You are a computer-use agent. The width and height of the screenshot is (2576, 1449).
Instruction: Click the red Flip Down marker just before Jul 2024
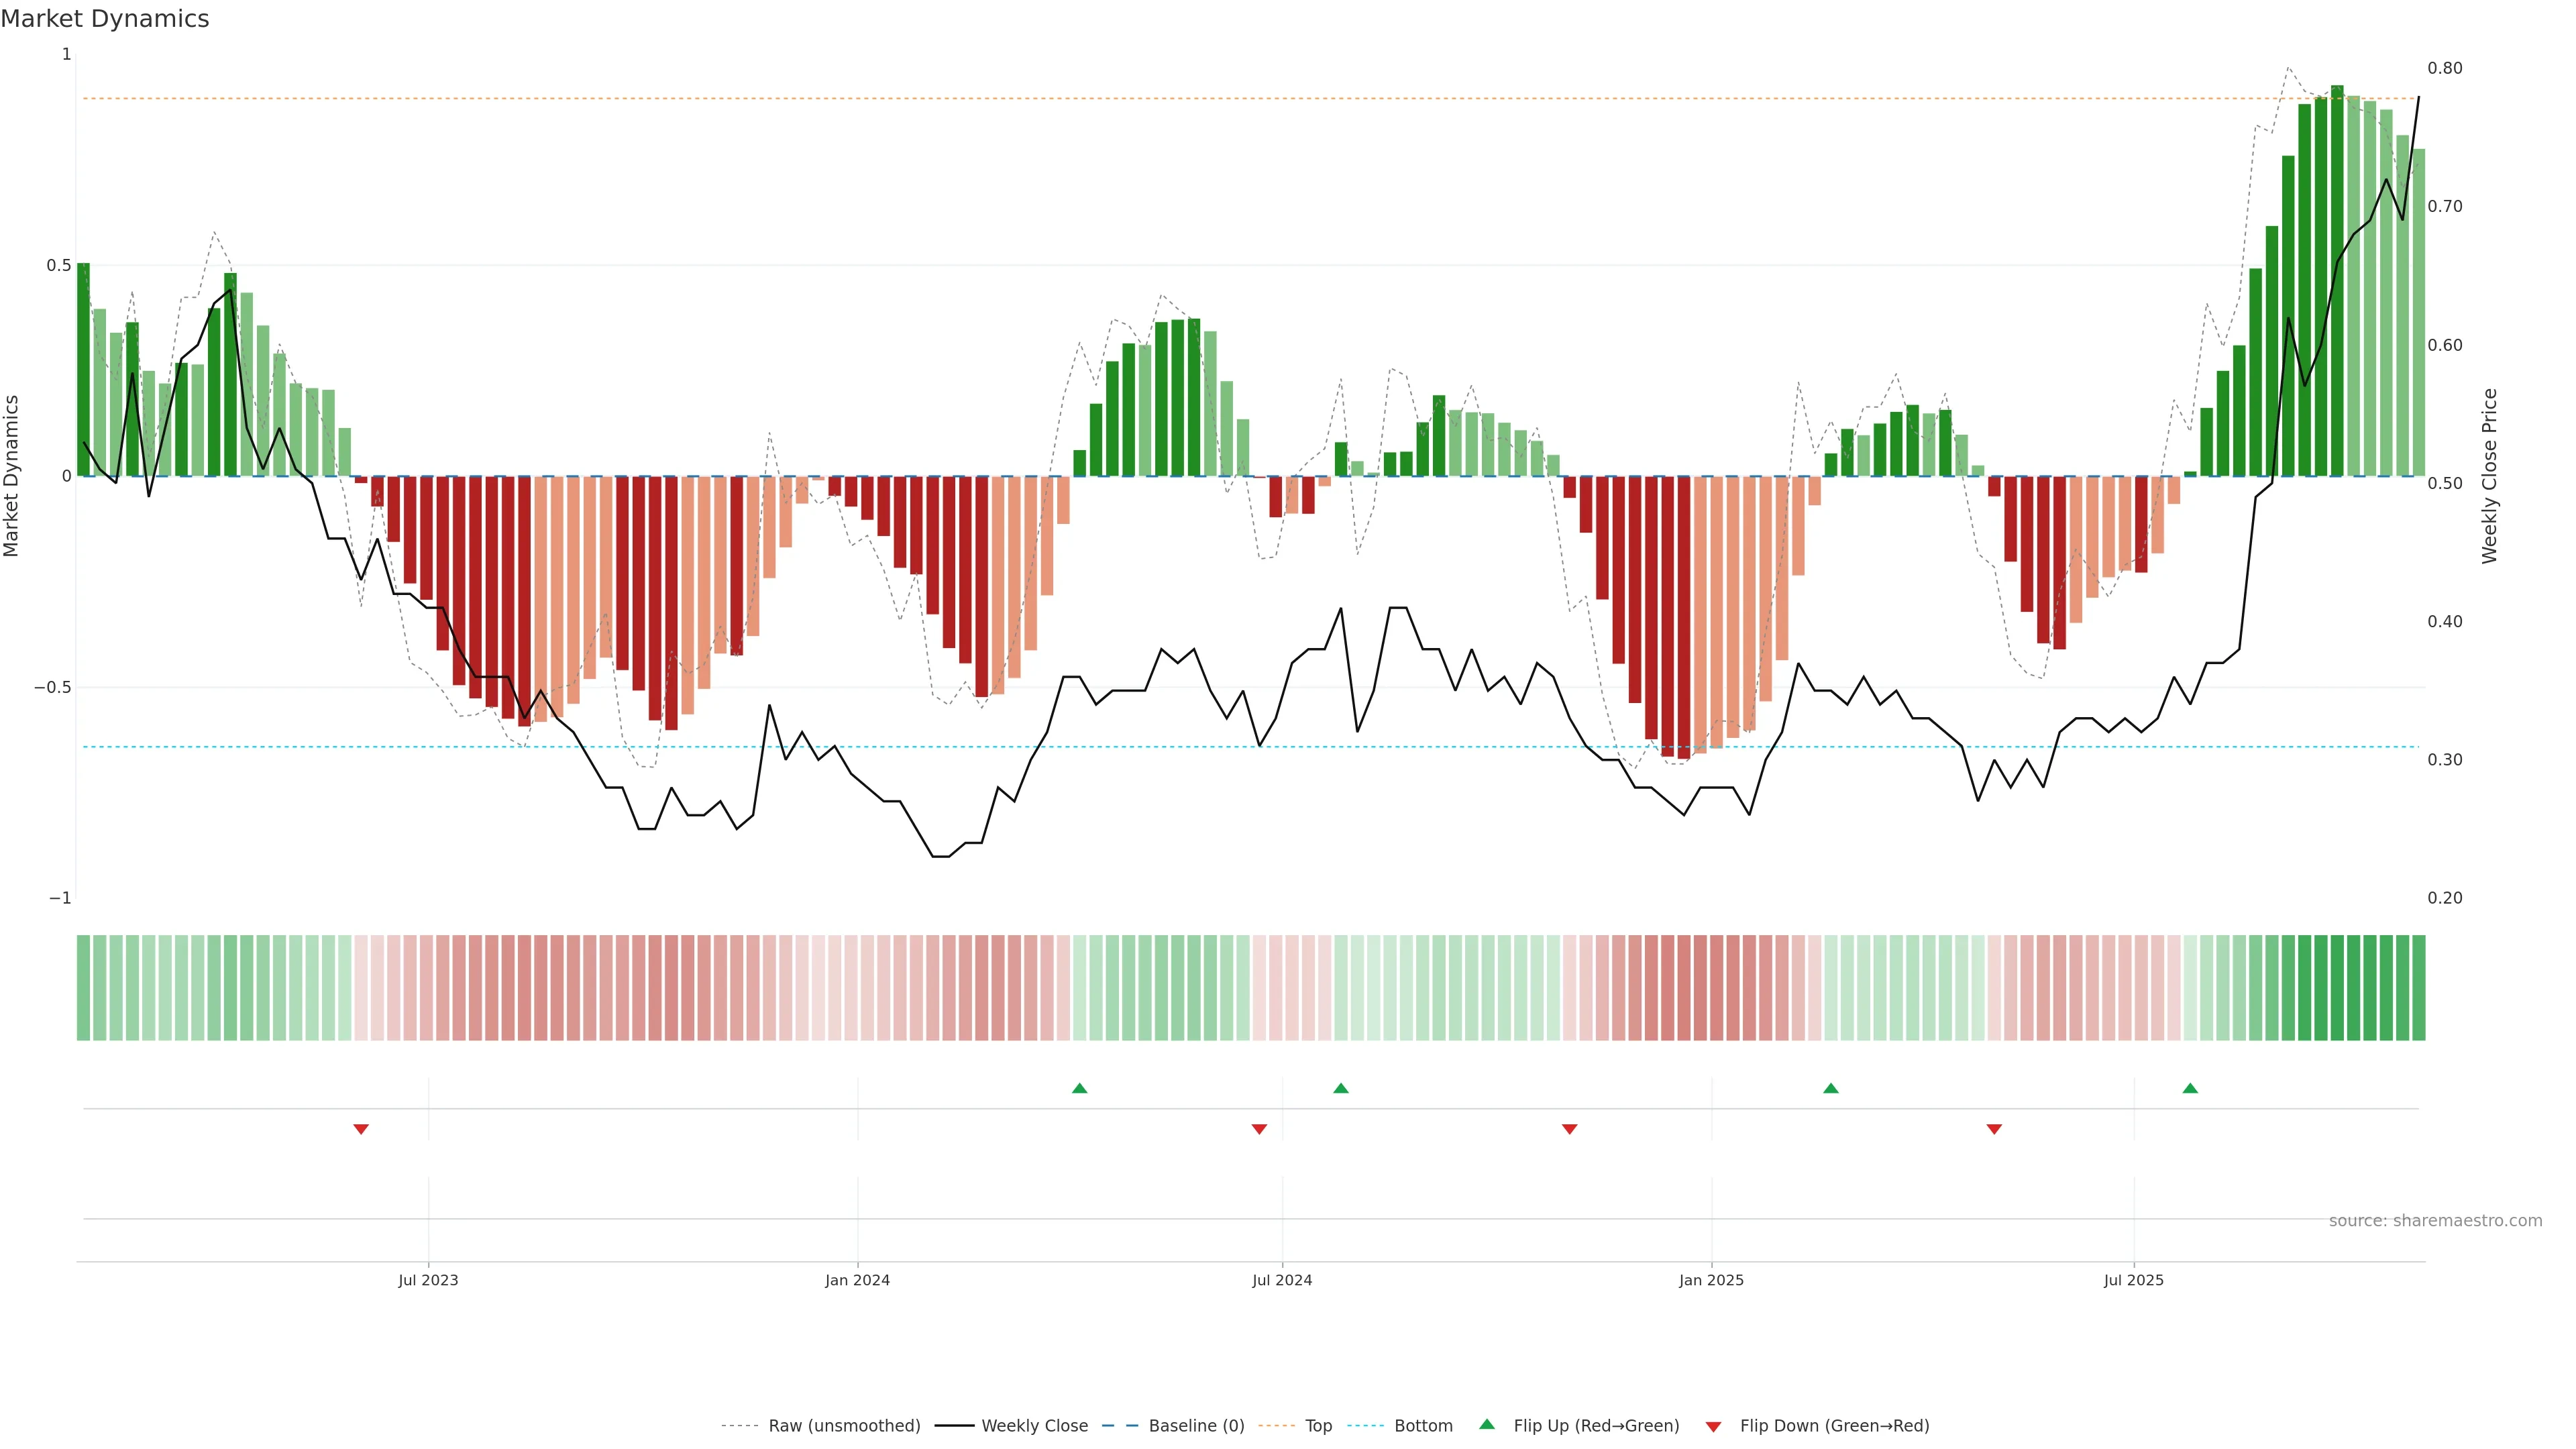(x=1259, y=1129)
